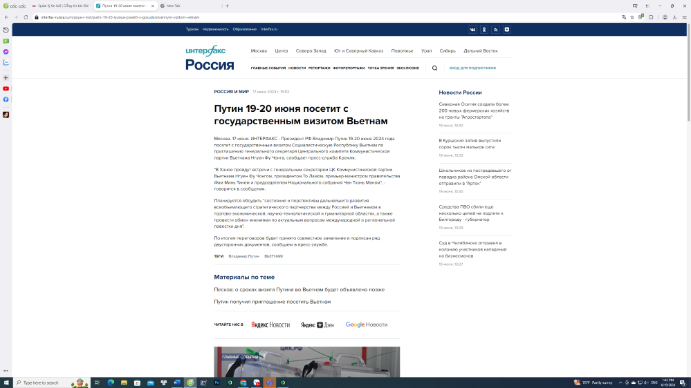Open the VK social page icon
Image resolution: width=691 pixels, height=388 pixels.
(473, 30)
